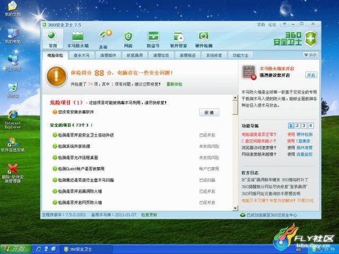This screenshot has width=339, height=254.
Task: Launch 软件管家 software manager icon
Action: click(x=179, y=39)
